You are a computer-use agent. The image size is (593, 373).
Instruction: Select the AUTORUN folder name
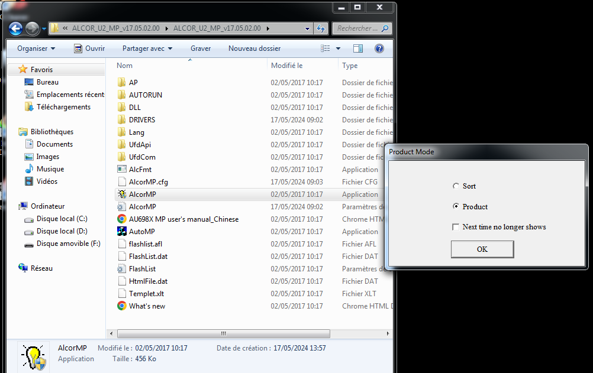146,95
